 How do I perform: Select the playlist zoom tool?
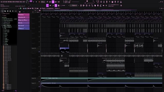click(x=36, y=8)
